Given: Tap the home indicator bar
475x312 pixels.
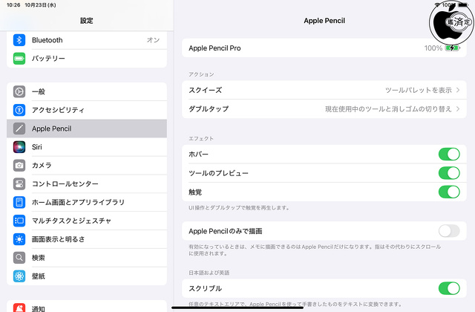Looking at the screenshot, I should pos(237,308).
